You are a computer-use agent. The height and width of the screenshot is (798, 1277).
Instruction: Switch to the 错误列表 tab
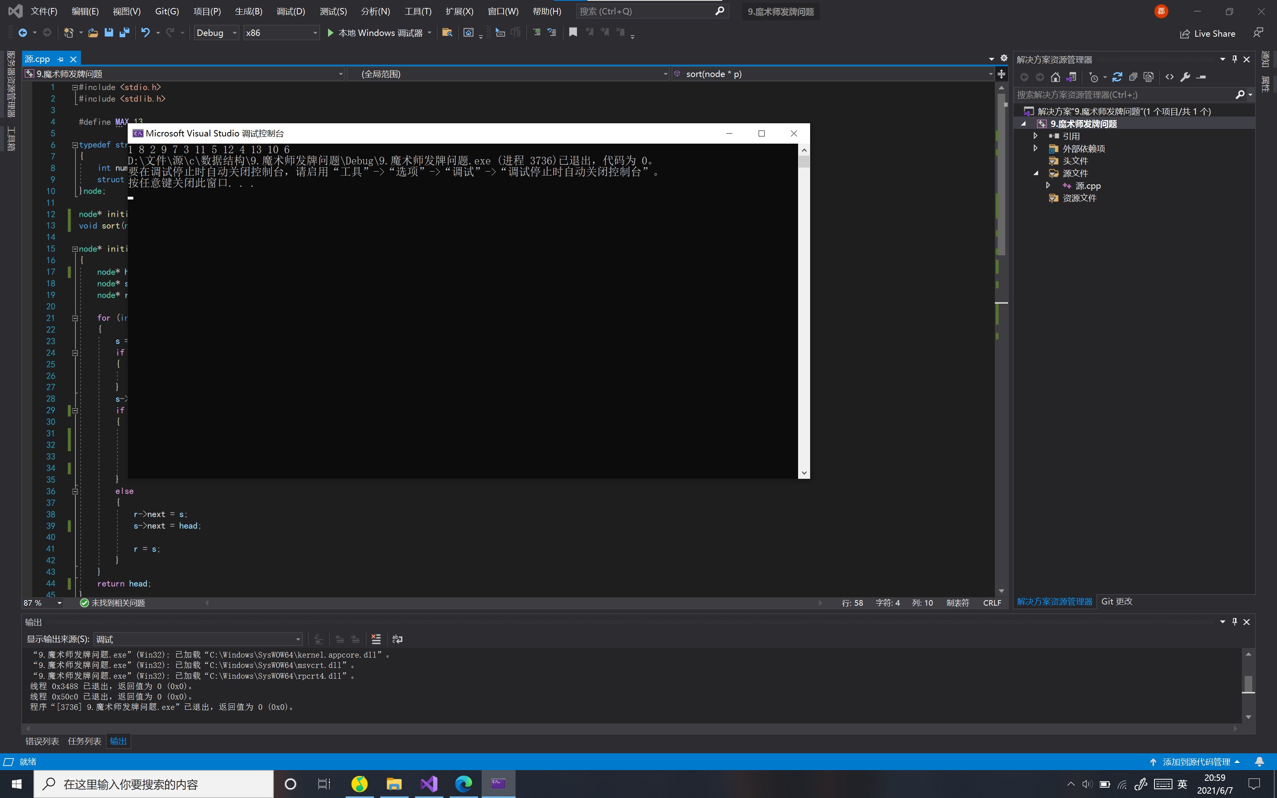point(42,741)
